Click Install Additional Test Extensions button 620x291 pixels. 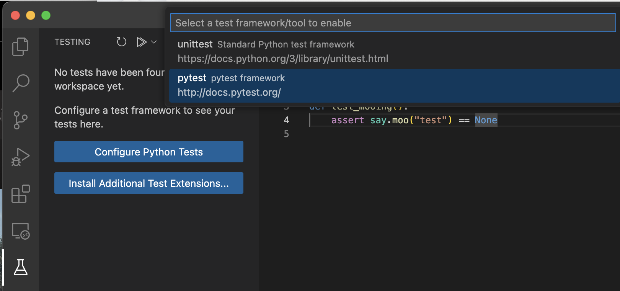point(149,183)
